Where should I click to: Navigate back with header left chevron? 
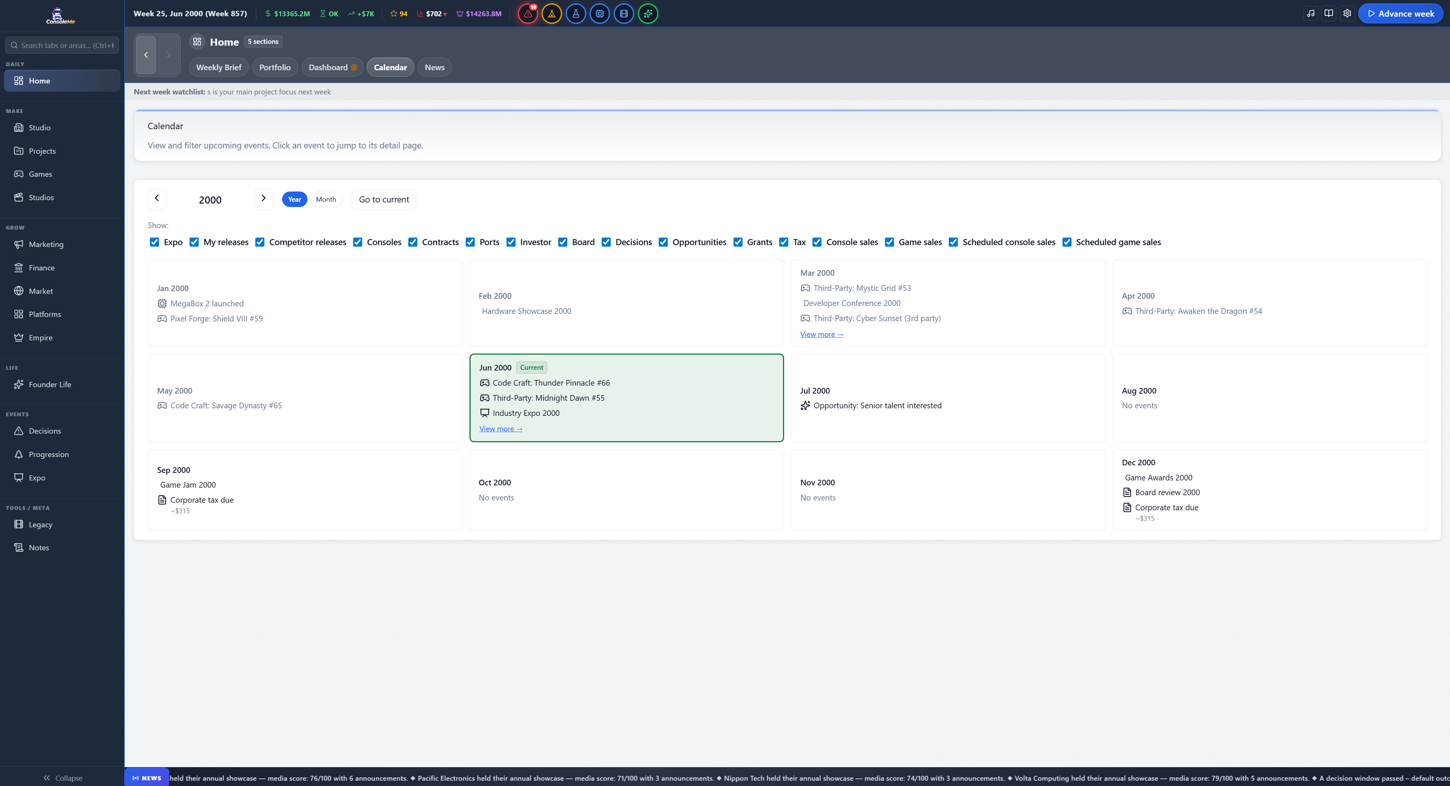[x=146, y=55]
